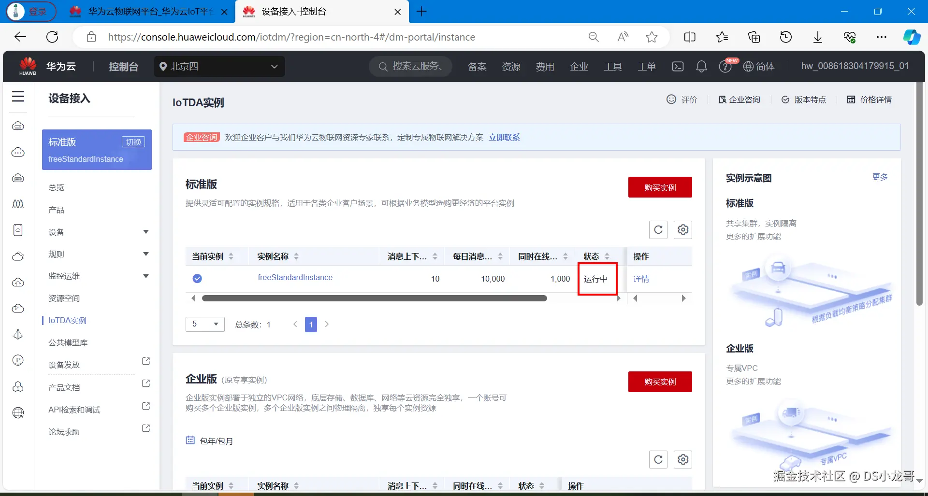Refresh the 标准版 instance table
The image size is (928, 496).
pos(658,230)
